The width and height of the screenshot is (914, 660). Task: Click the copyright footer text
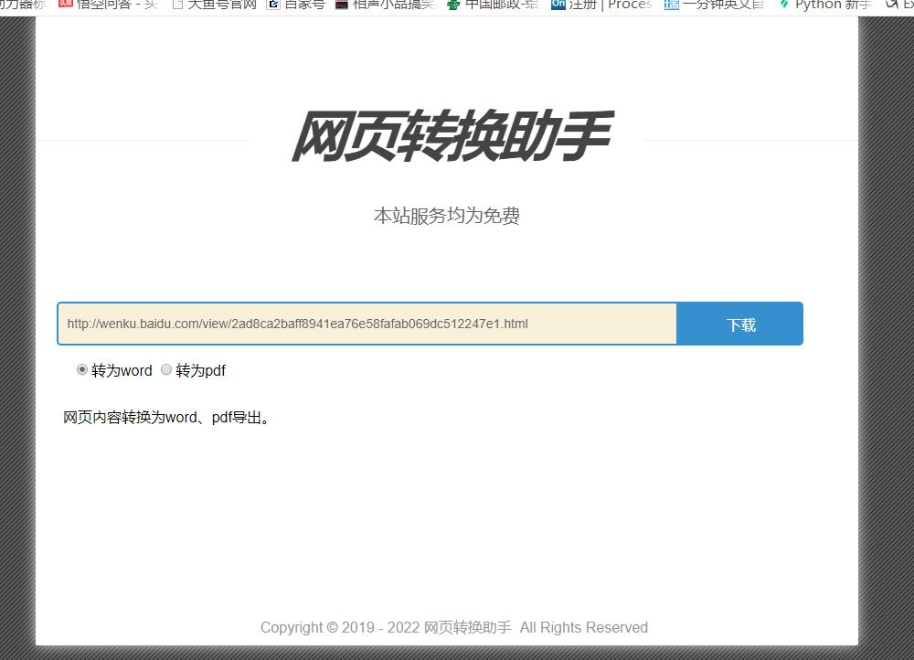[454, 627]
